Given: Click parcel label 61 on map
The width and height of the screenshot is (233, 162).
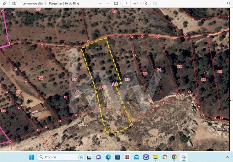Looking at the screenshot, I should tap(159, 70).
